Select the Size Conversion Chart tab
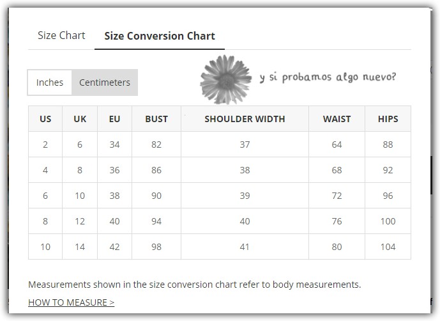 pos(160,36)
